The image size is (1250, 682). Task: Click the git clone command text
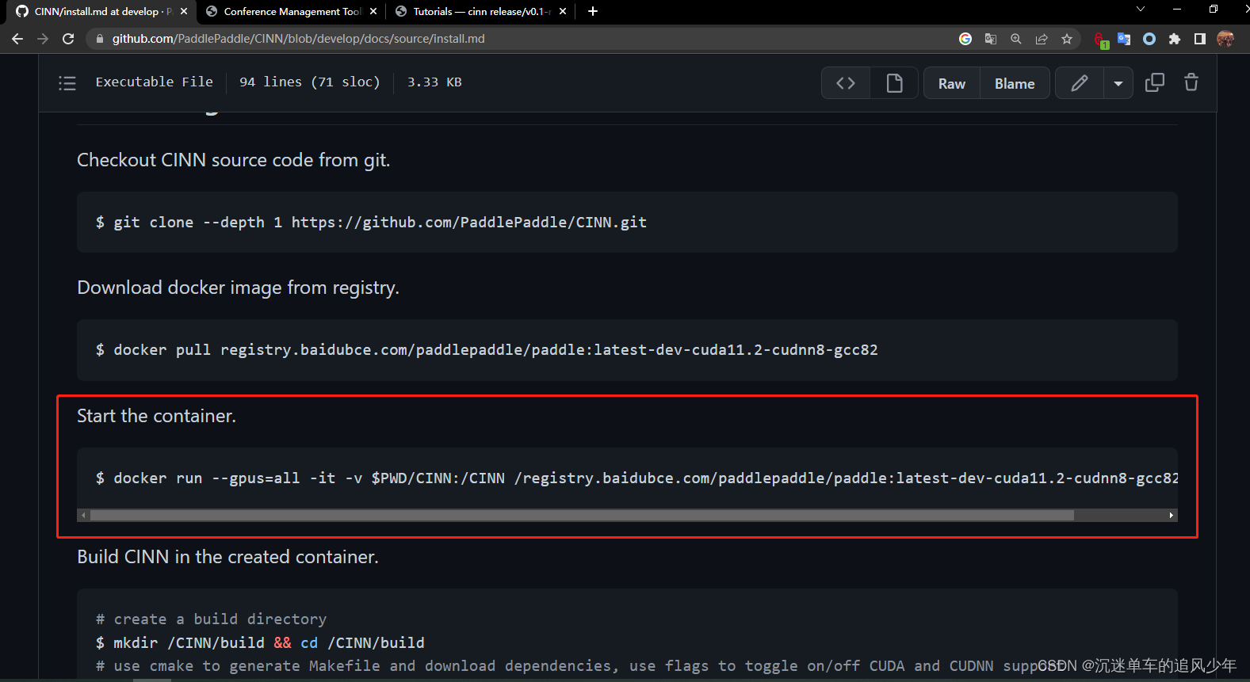(x=371, y=223)
